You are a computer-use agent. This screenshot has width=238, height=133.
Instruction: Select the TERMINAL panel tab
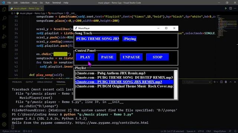point(61,82)
